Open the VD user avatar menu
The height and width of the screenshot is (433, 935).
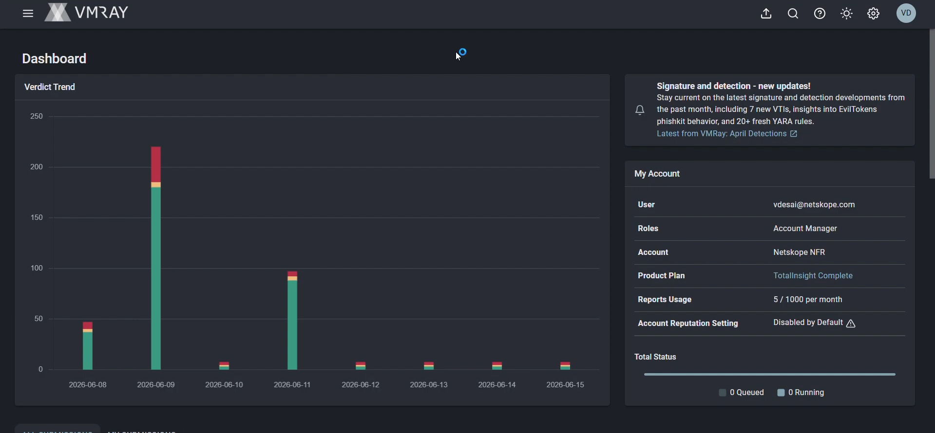coord(907,13)
